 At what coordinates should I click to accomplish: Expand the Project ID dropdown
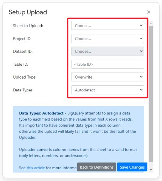pos(108,38)
